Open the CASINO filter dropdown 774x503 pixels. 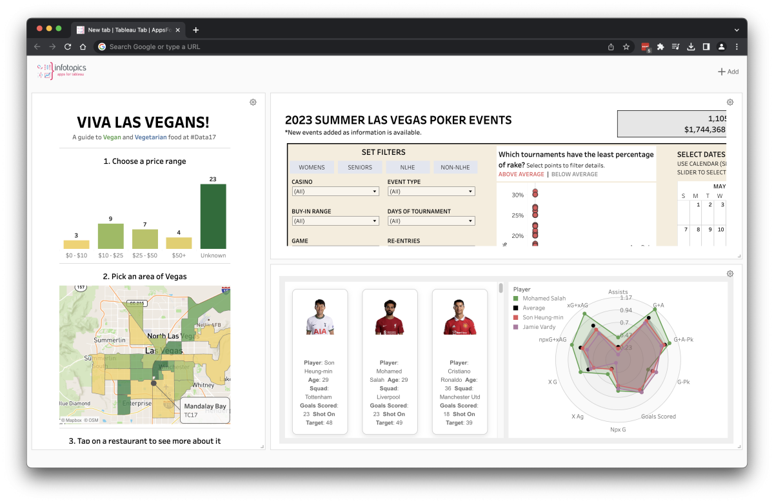click(335, 191)
